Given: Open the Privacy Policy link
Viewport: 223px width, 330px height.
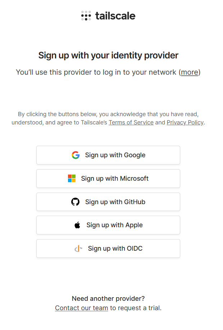Looking at the screenshot, I should [x=185, y=122].
